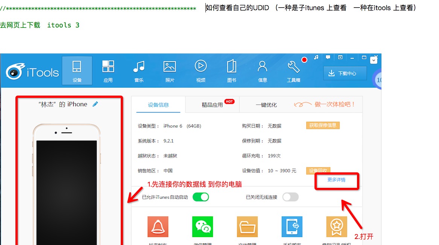Open the 信息 (Info) section
This screenshot has width=439, height=245.
(262, 70)
